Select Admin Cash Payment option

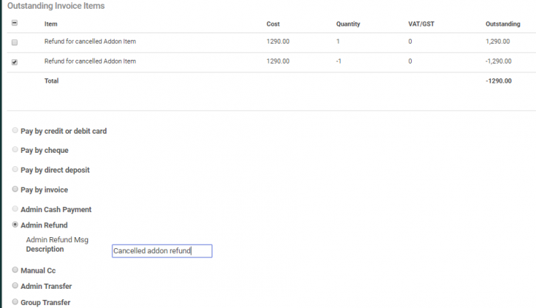(x=15, y=208)
